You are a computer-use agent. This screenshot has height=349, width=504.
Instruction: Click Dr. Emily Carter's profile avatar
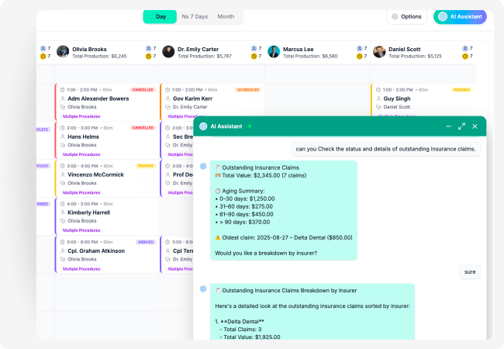(x=168, y=51)
